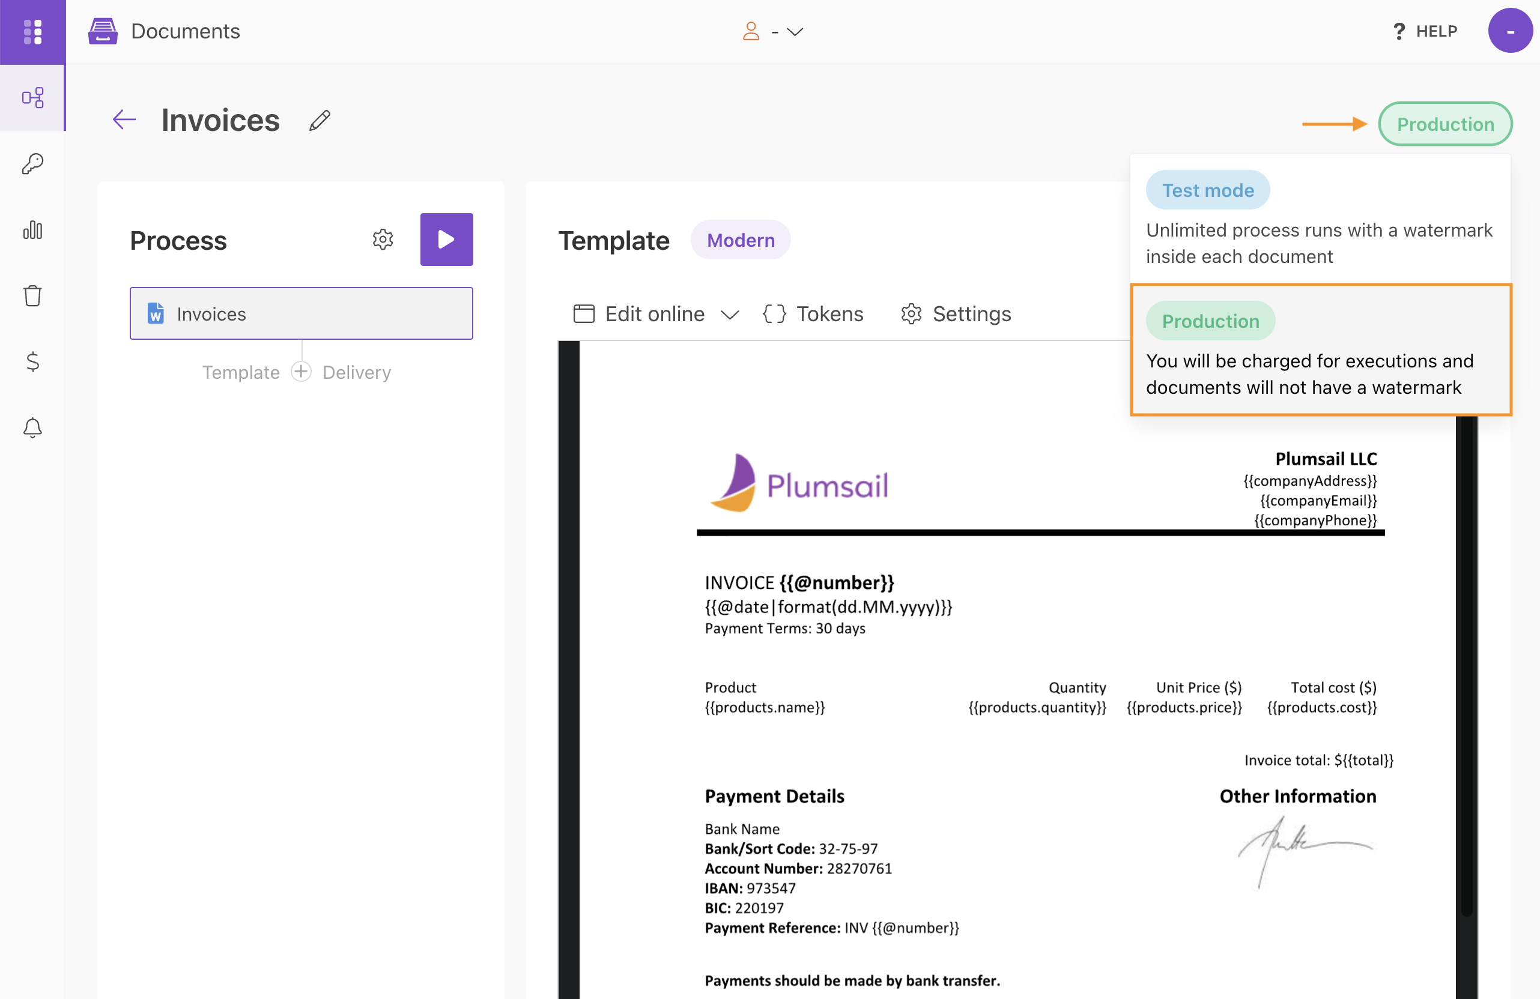The width and height of the screenshot is (1540, 999).
Task: Click the Template step label
Action: point(241,372)
